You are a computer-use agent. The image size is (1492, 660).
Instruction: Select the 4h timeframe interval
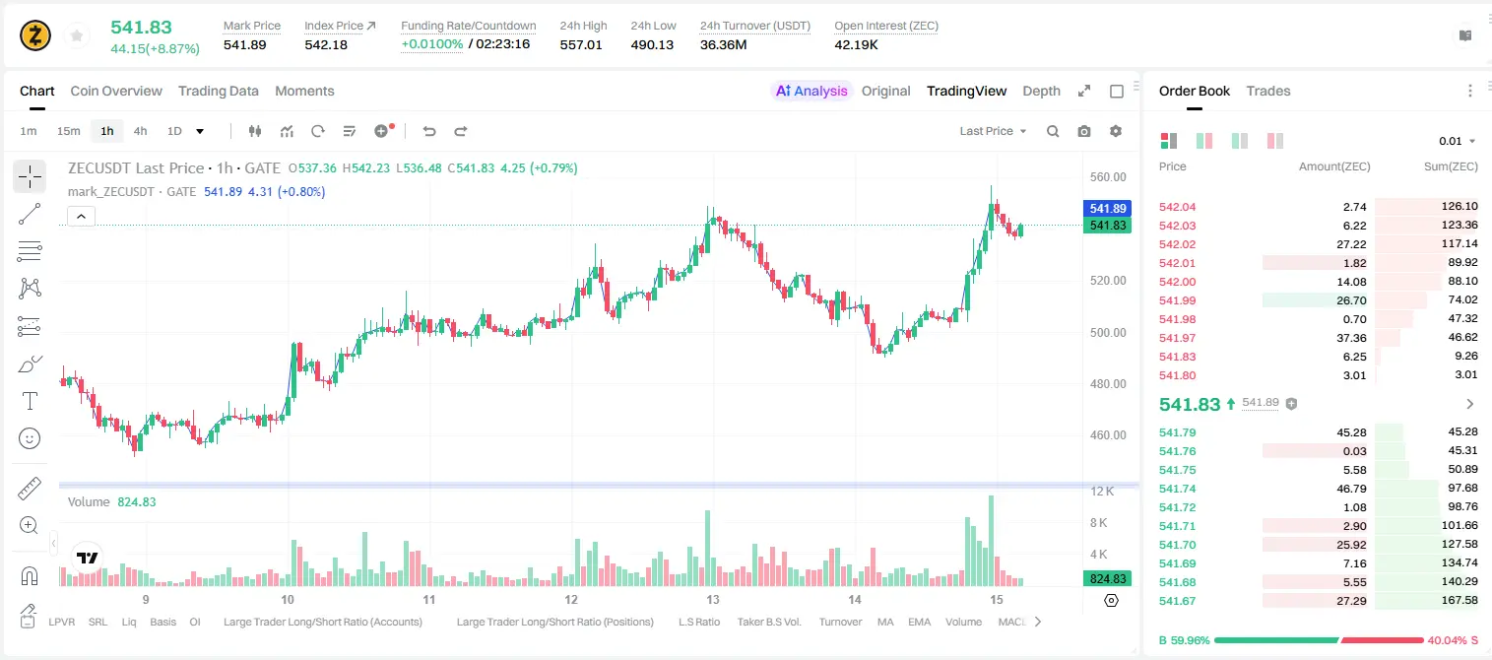(x=140, y=131)
